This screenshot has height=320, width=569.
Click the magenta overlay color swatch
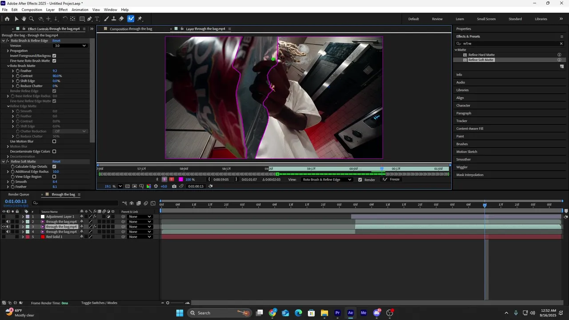coord(181,180)
